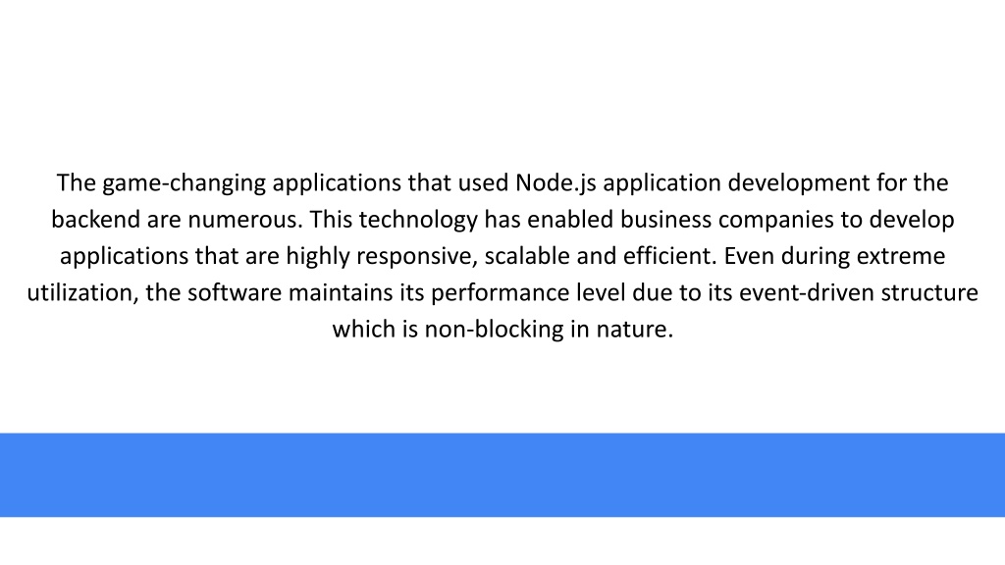Select the word "game-changing" in first line
1005x565 pixels.
[x=184, y=183]
